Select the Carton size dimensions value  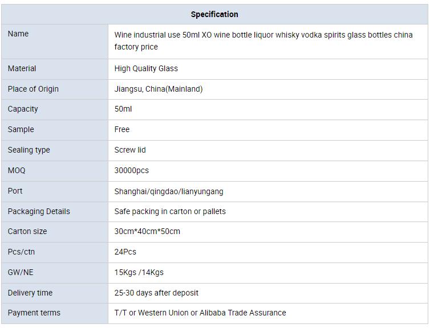point(147,231)
